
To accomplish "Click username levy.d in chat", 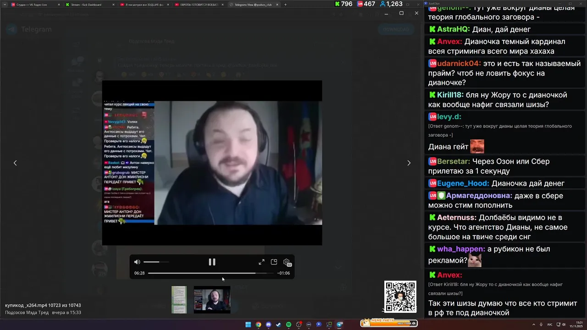I will tap(449, 117).
